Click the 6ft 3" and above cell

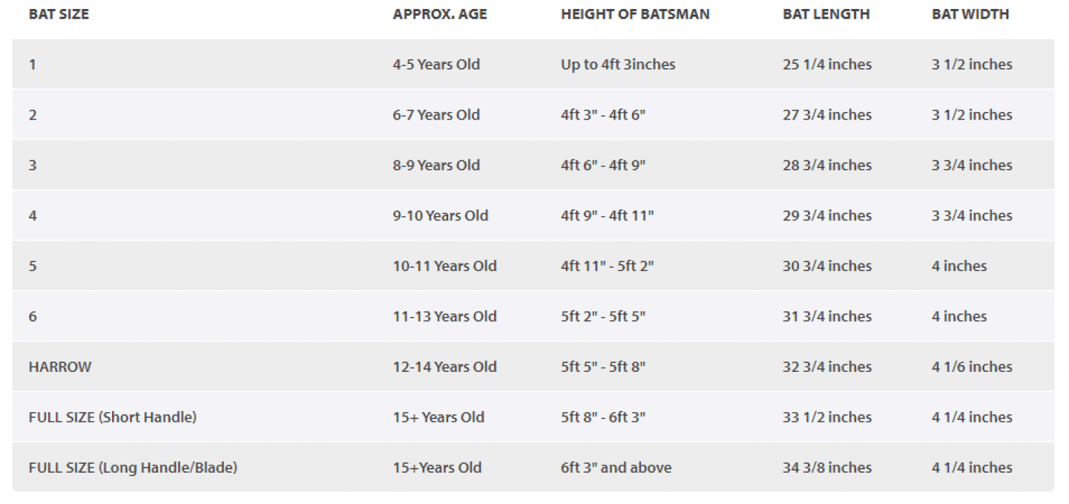[616, 468]
